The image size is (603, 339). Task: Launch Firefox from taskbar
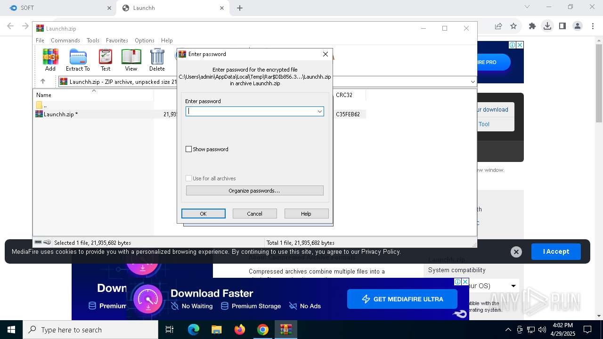tap(240, 330)
